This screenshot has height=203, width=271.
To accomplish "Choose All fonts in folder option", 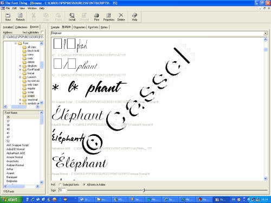I will 84,185.
